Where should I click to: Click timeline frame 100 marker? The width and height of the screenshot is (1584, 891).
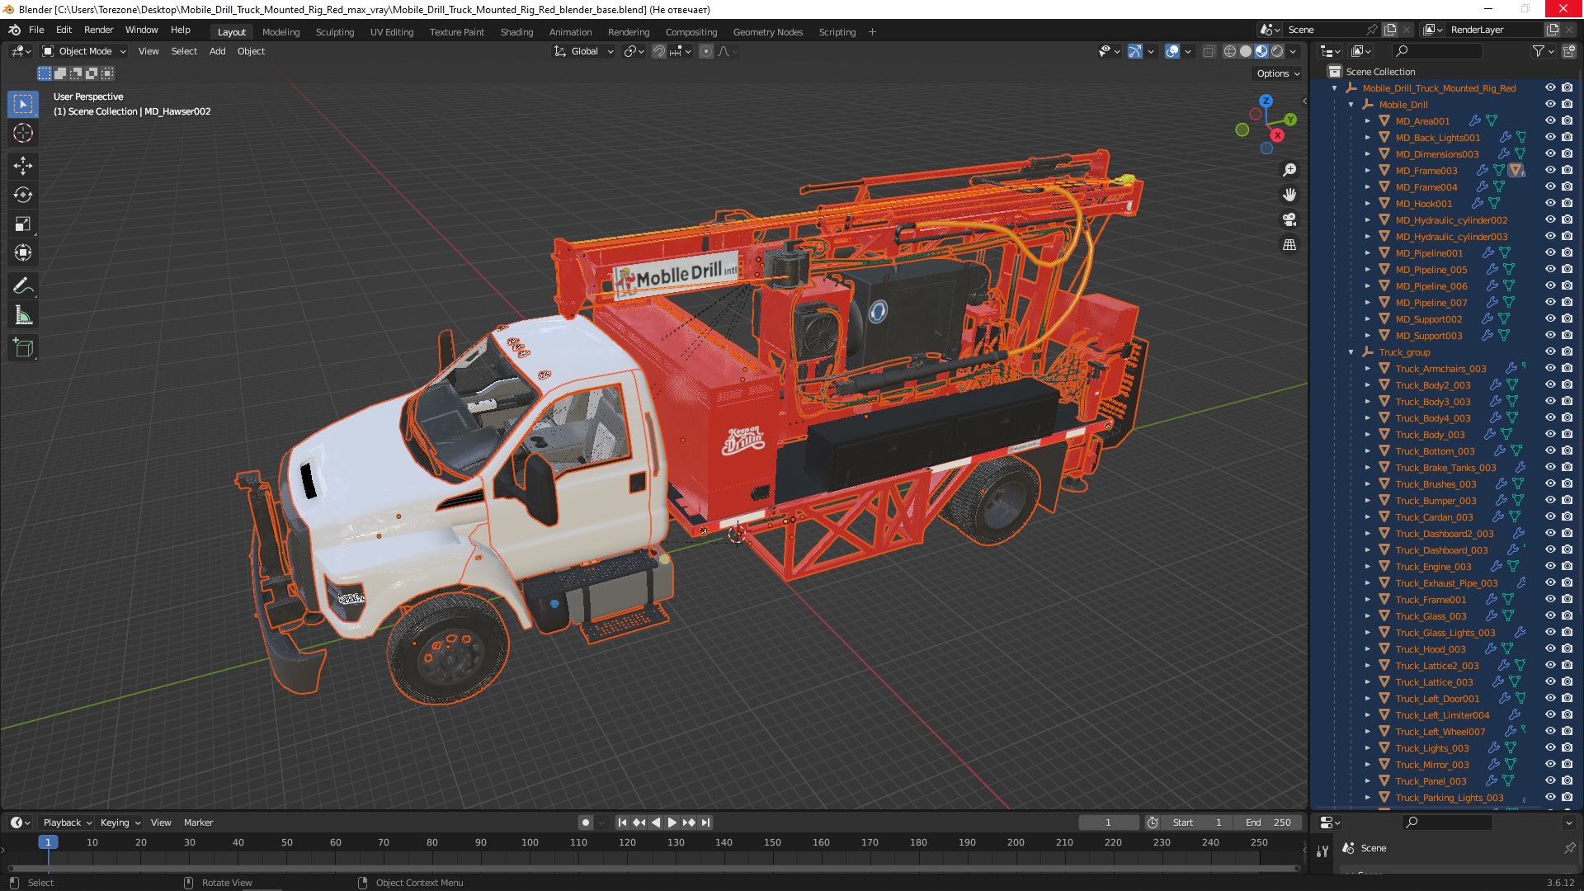coord(530,842)
